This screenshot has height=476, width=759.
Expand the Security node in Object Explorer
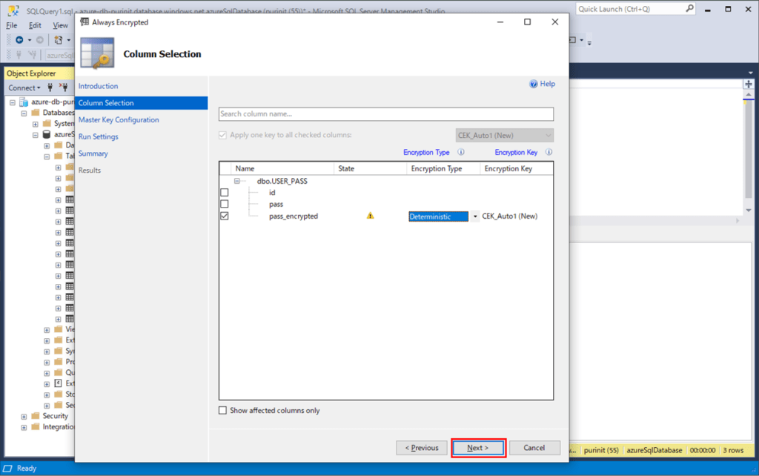[x=24, y=417]
